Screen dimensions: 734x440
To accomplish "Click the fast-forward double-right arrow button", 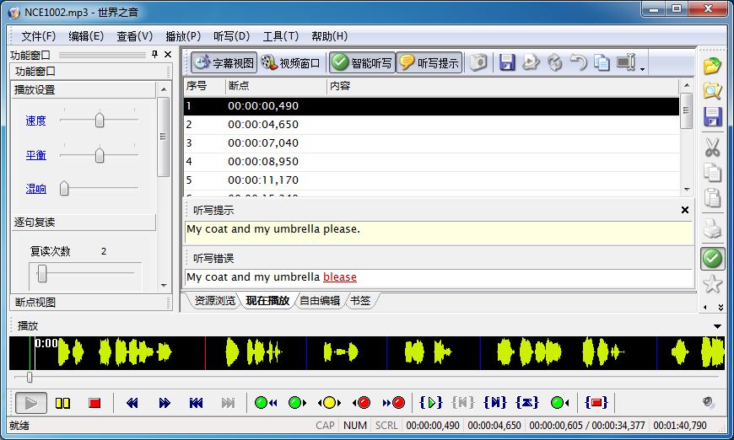I will pyautogui.click(x=165, y=403).
